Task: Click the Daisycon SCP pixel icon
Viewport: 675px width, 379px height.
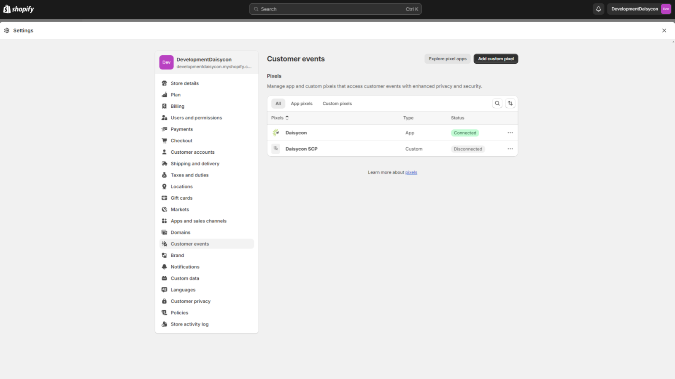Action: pyautogui.click(x=275, y=149)
